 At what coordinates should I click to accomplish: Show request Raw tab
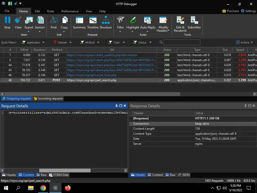(41, 175)
